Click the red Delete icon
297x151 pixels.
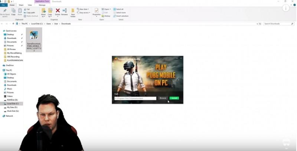coord(58,10)
